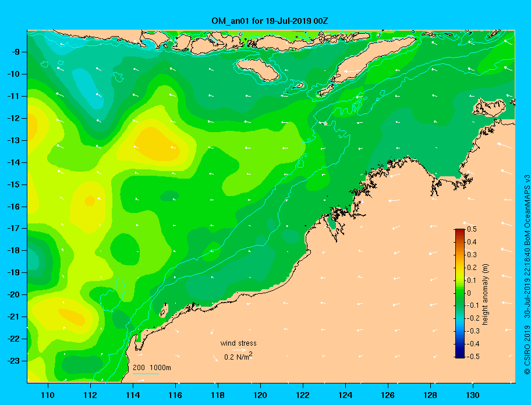The width and height of the screenshot is (531, 405).
Task: Click longitude label 122 on the axis
Action: click(303, 395)
